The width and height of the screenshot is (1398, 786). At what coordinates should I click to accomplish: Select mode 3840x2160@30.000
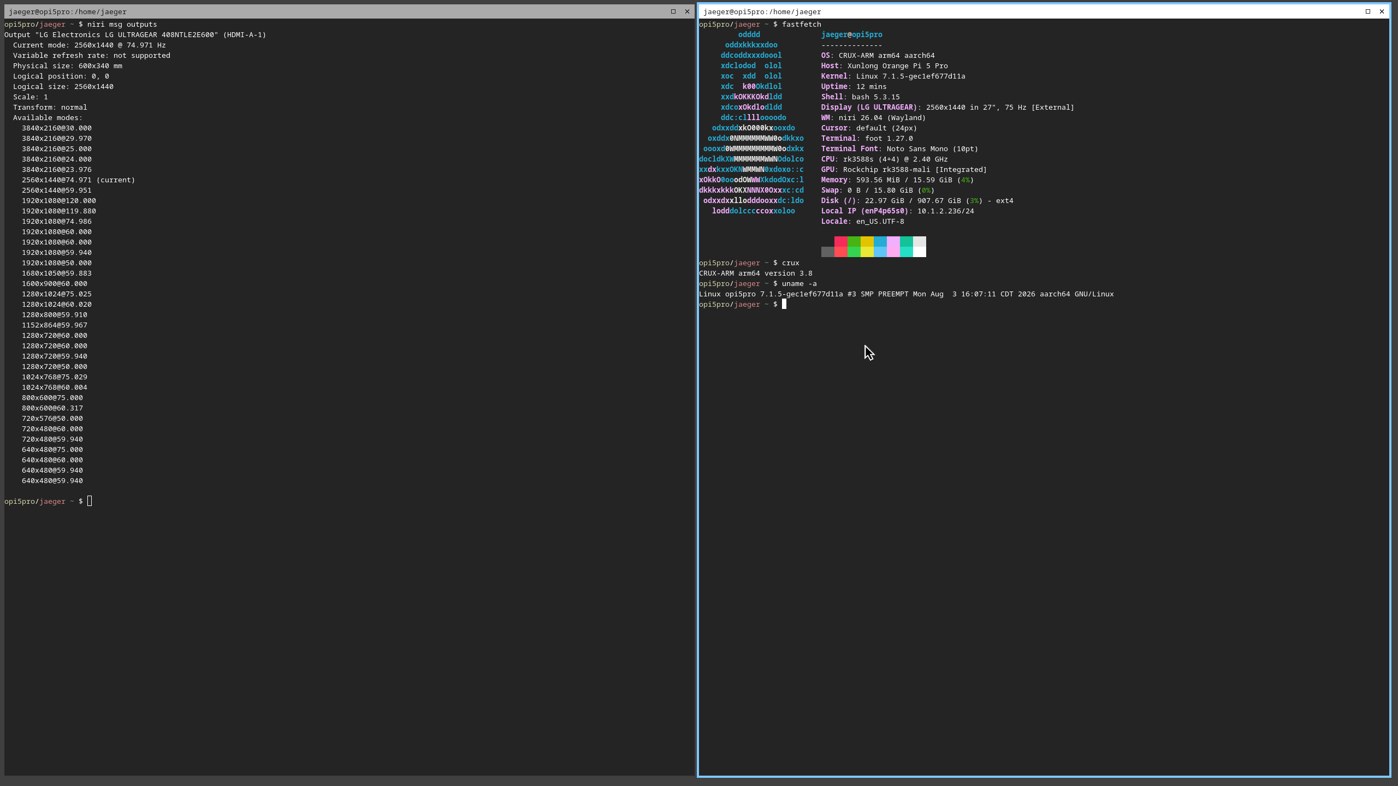pyautogui.click(x=57, y=128)
